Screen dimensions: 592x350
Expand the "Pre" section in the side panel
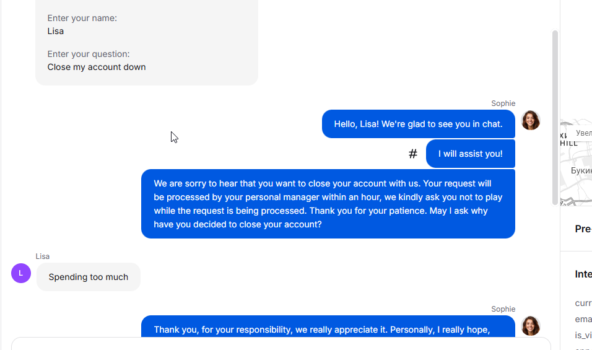[x=583, y=229]
